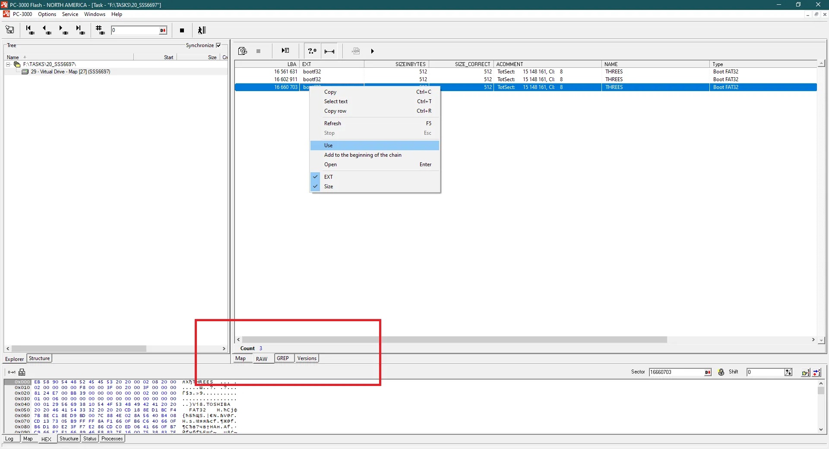Viewport: 829px width, 449px height.
Task: Switch to the GREP tab
Action: point(283,358)
